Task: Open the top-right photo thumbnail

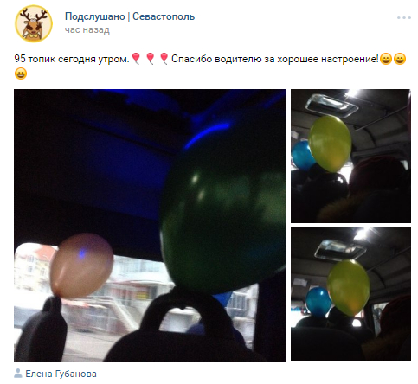Action: pos(350,156)
